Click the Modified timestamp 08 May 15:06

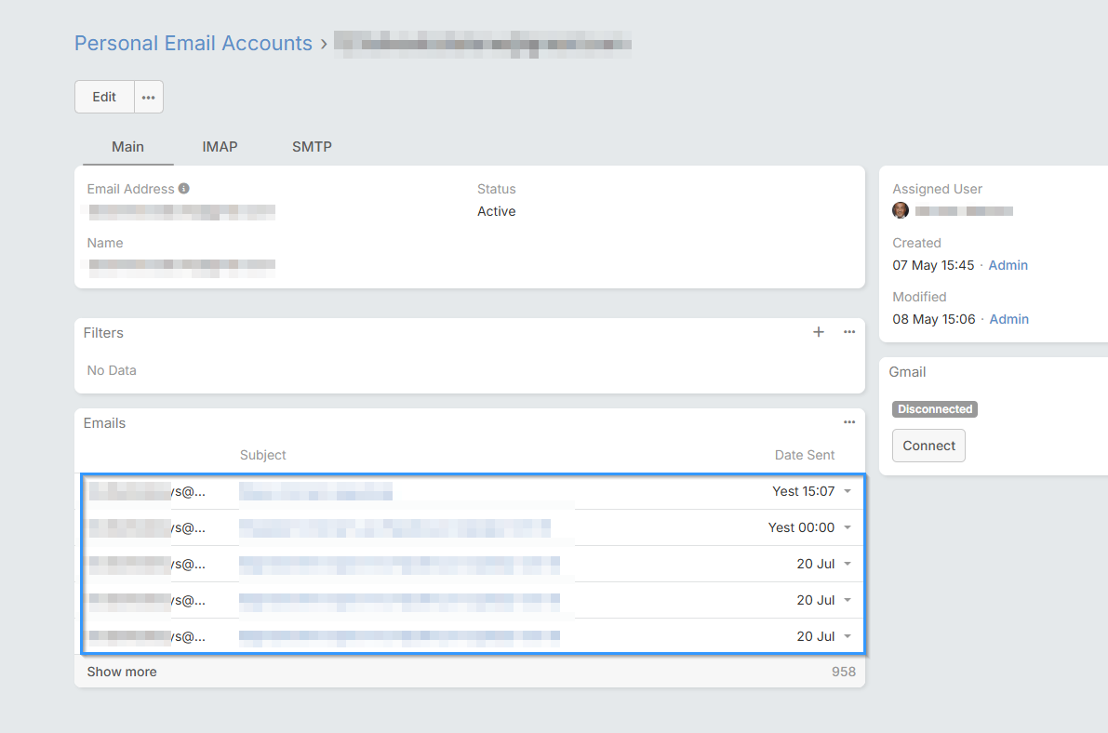coord(933,319)
